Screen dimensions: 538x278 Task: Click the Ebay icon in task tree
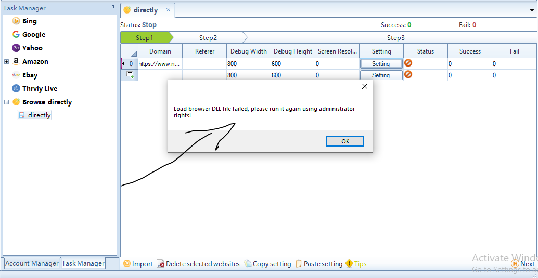point(16,75)
